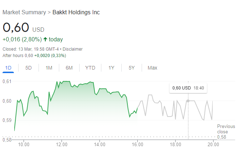Click the Bakkt Holdings Inc title
Image resolution: width=243 pixels, height=154 pixels.
point(76,12)
